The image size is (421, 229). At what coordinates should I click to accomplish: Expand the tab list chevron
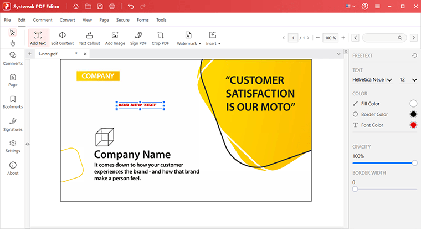tap(339, 54)
